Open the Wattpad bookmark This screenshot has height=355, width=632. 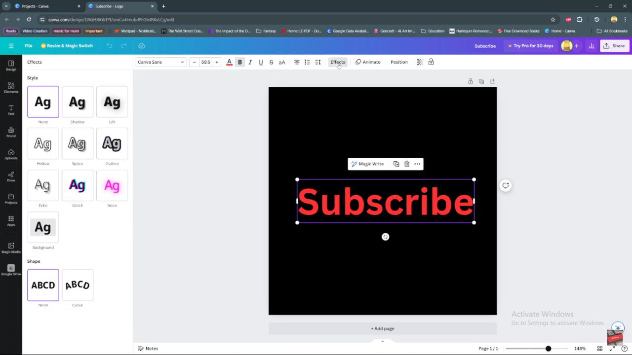tap(135, 31)
